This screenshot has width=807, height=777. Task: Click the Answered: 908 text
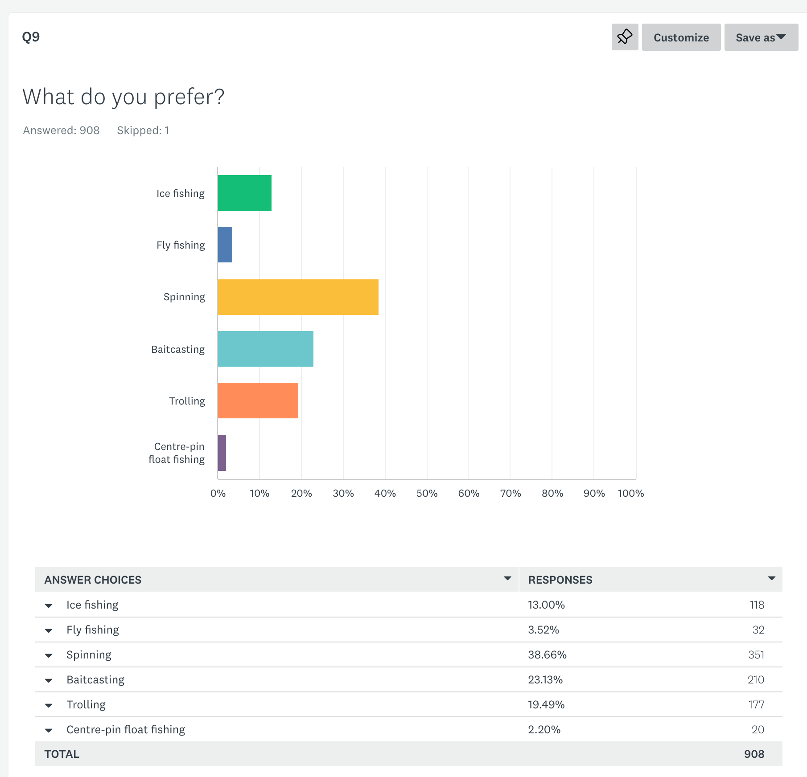coord(61,130)
